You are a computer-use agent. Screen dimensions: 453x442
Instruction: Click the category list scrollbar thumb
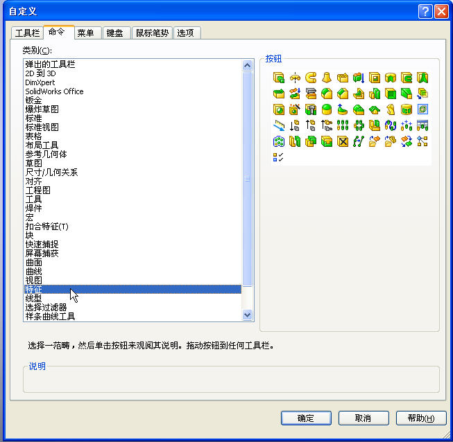pyautogui.click(x=247, y=179)
